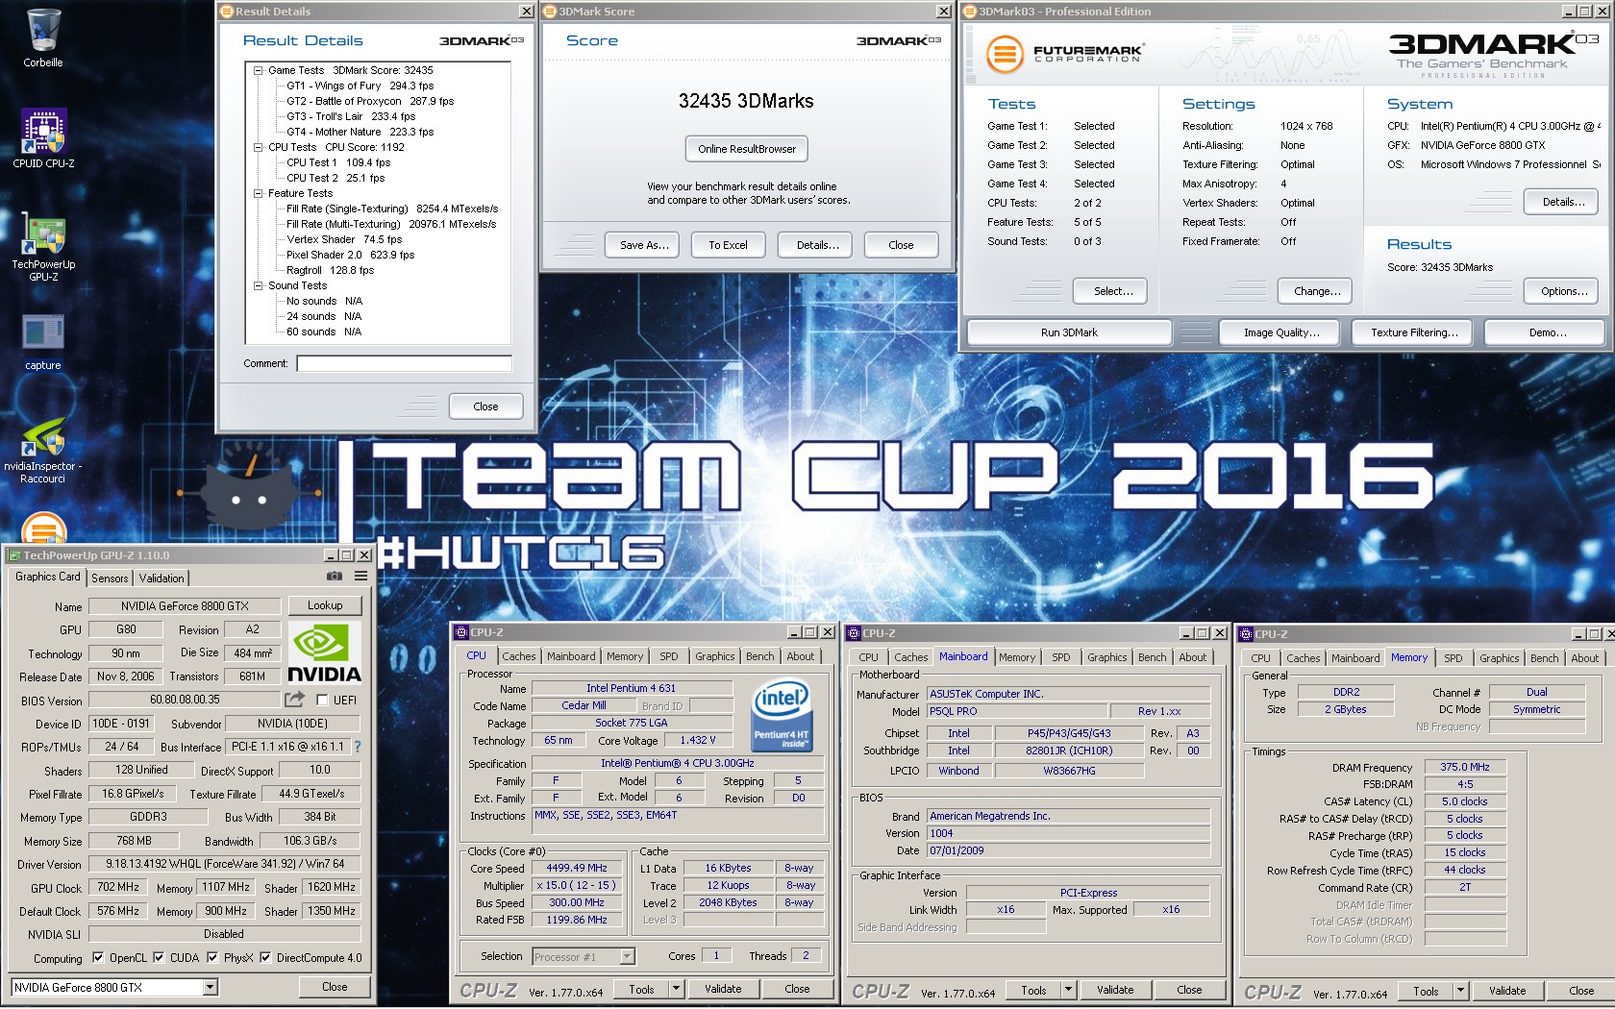Toggle the DirectCompute 4.0 checkbox
This screenshot has width=1615, height=1009.
pyautogui.click(x=265, y=958)
